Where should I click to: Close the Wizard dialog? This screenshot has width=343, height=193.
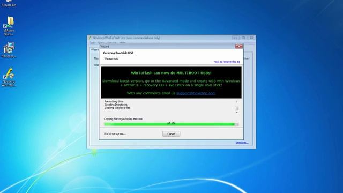tap(238, 46)
